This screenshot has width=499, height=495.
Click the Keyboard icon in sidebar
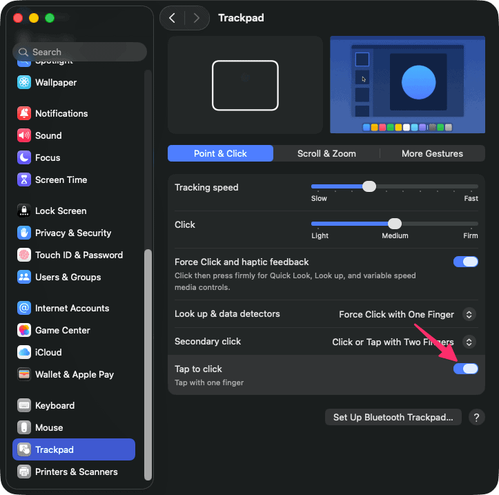pos(24,405)
